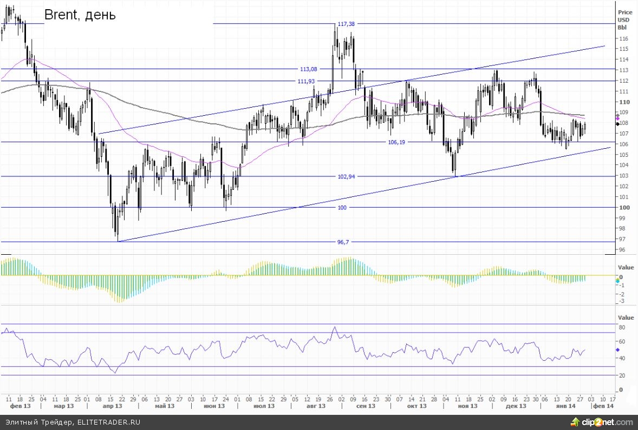Select the 106,19 support level label
Viewport: 638px width, 430px height.
(396, 142)
